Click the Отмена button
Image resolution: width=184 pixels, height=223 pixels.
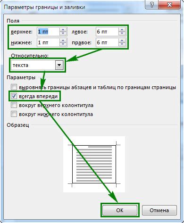click(x=159, y=210)
